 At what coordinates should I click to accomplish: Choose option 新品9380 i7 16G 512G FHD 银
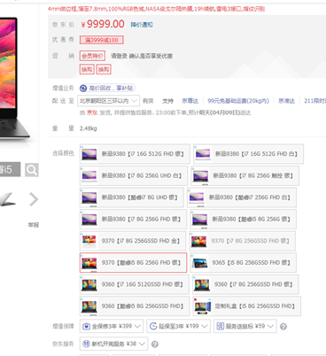[x=135, y=154]
